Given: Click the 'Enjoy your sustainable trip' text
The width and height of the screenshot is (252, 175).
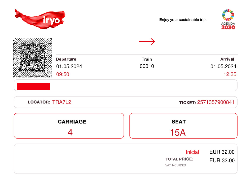Looking at the screenshot, I should [183, 20].
